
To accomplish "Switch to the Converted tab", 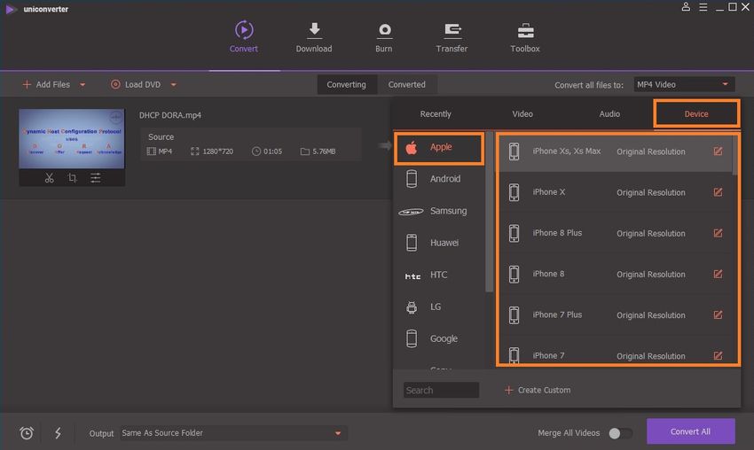I will pyautogui.click(x=407, y=84).
